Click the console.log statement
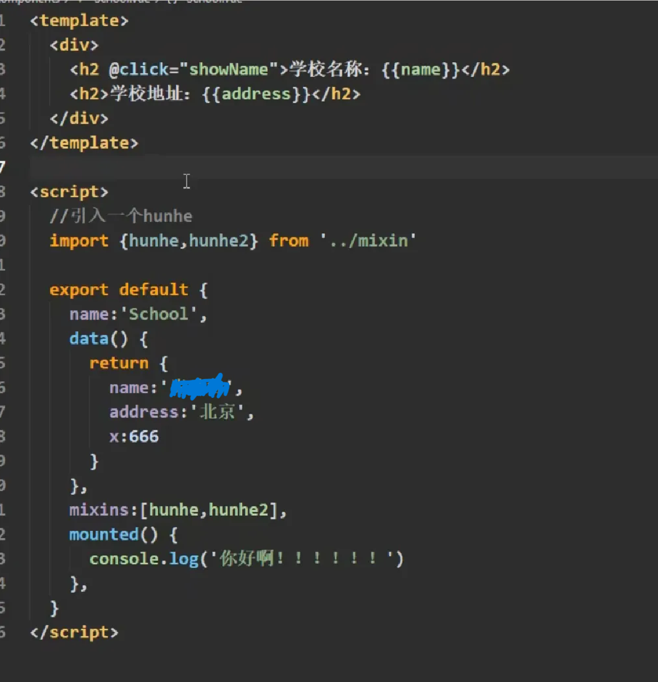The image size is (658, 682). (247, 559)
